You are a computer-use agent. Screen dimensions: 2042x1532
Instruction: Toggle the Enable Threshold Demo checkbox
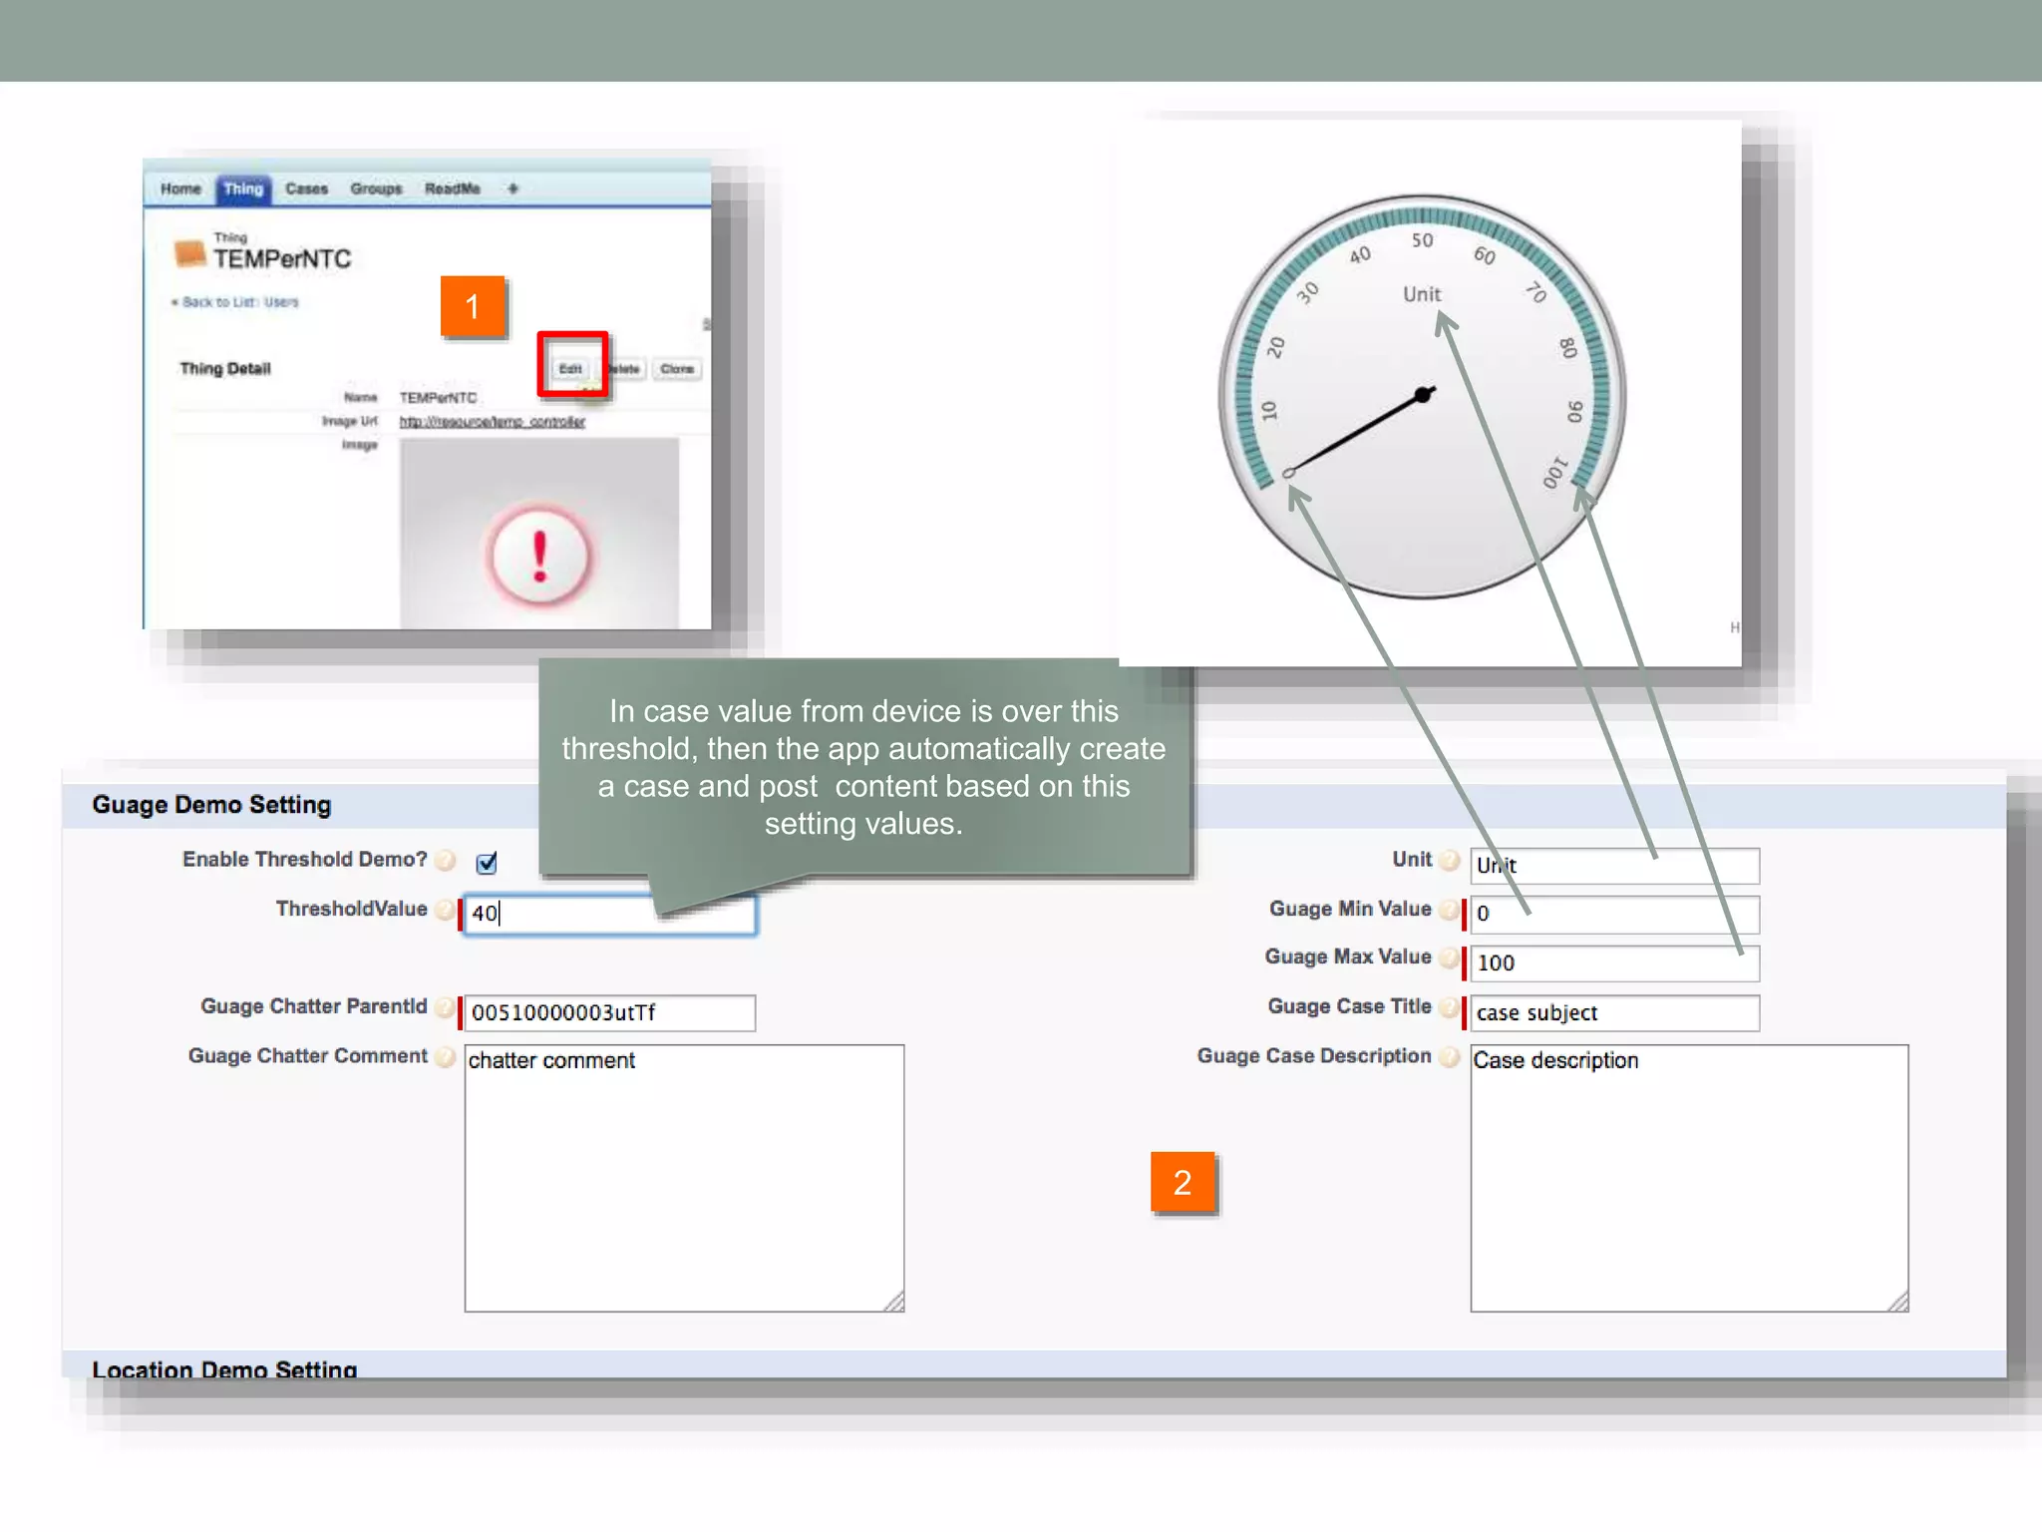pyautogui.click(x=487, y=863)
